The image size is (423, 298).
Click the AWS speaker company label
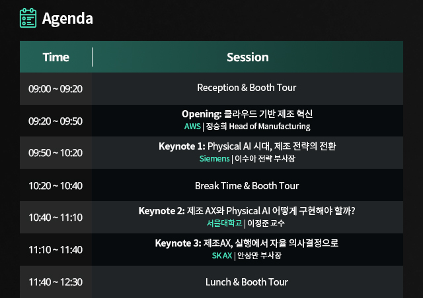[192, 127]
